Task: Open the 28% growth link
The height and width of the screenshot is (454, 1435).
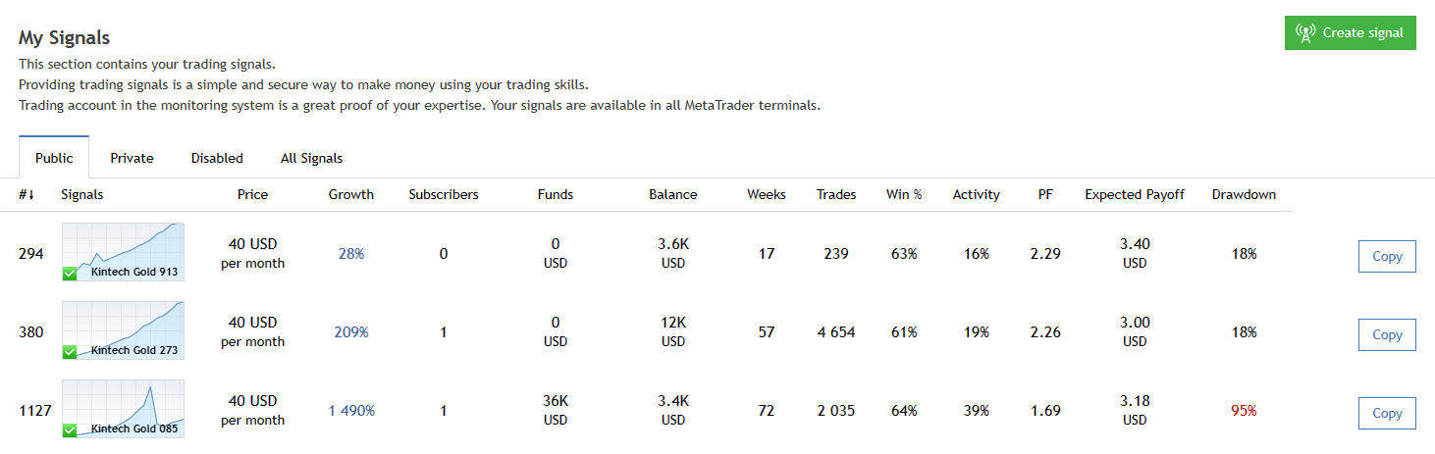Action: [x=351, y=254]
